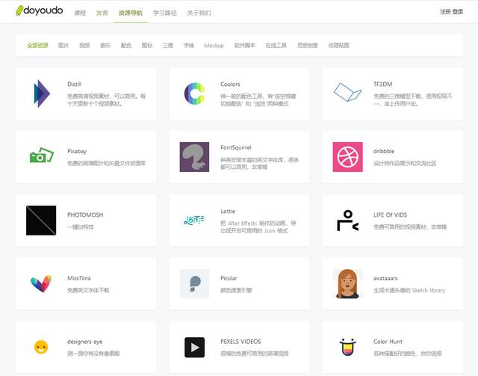Filter resources by 灵感创意
This screenshot has height=376, width=478.
click(x=307, y=45)
